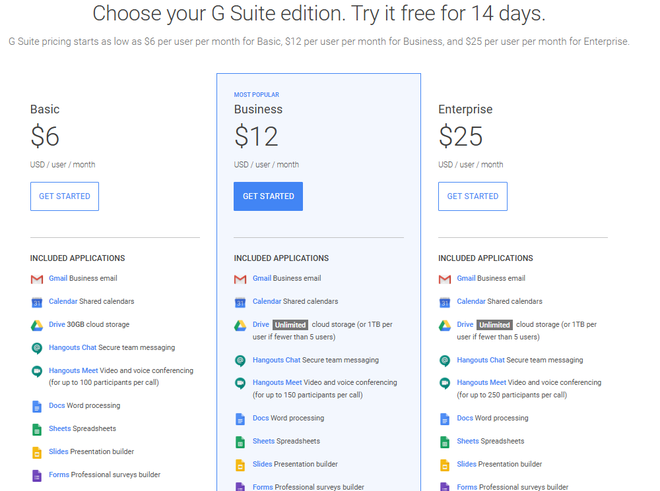Click the Drive icon in Basic plan

(x=37, y=326)
